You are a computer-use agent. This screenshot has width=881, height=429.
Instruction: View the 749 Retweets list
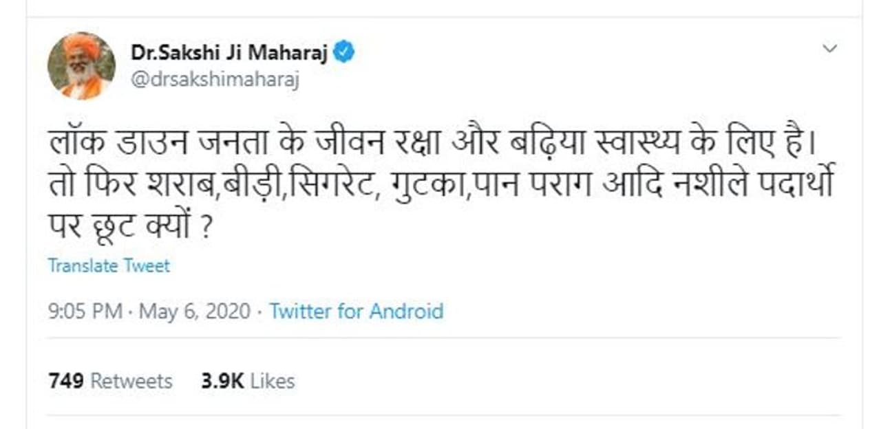coord(110,381)
